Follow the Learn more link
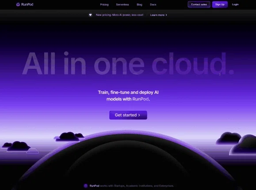The height and width of the screenshot is (190, 256). coord(159,15)
